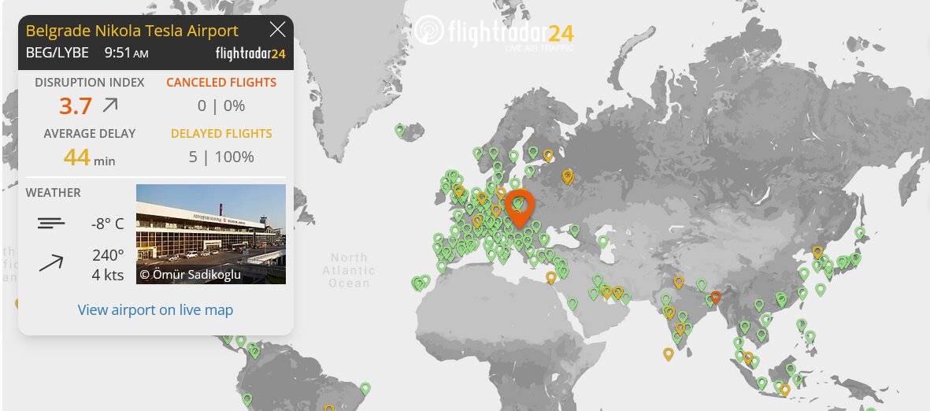Select the yellow marker at Moscow

point(566,176)
